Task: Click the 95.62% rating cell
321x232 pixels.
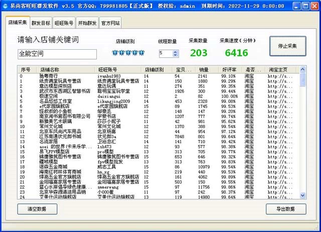Action: coord(228,122)
